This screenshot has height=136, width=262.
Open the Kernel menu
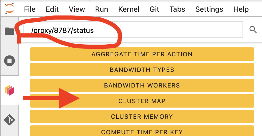129,9
